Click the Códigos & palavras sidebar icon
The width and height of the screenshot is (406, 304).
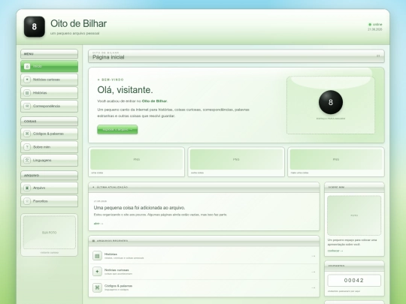[x=27, y=134]
